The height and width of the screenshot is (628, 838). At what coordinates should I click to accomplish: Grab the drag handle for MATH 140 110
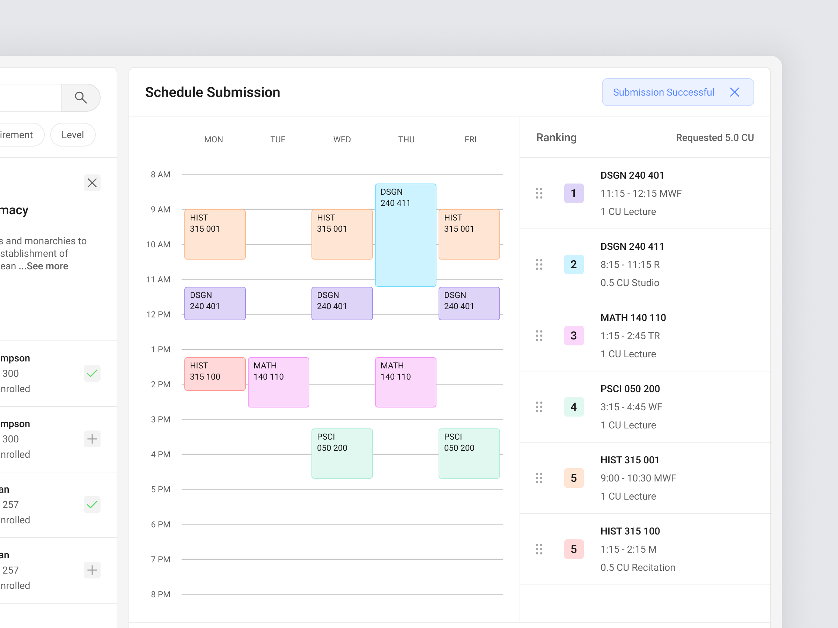pyautogui.click(x=539, y=336)
